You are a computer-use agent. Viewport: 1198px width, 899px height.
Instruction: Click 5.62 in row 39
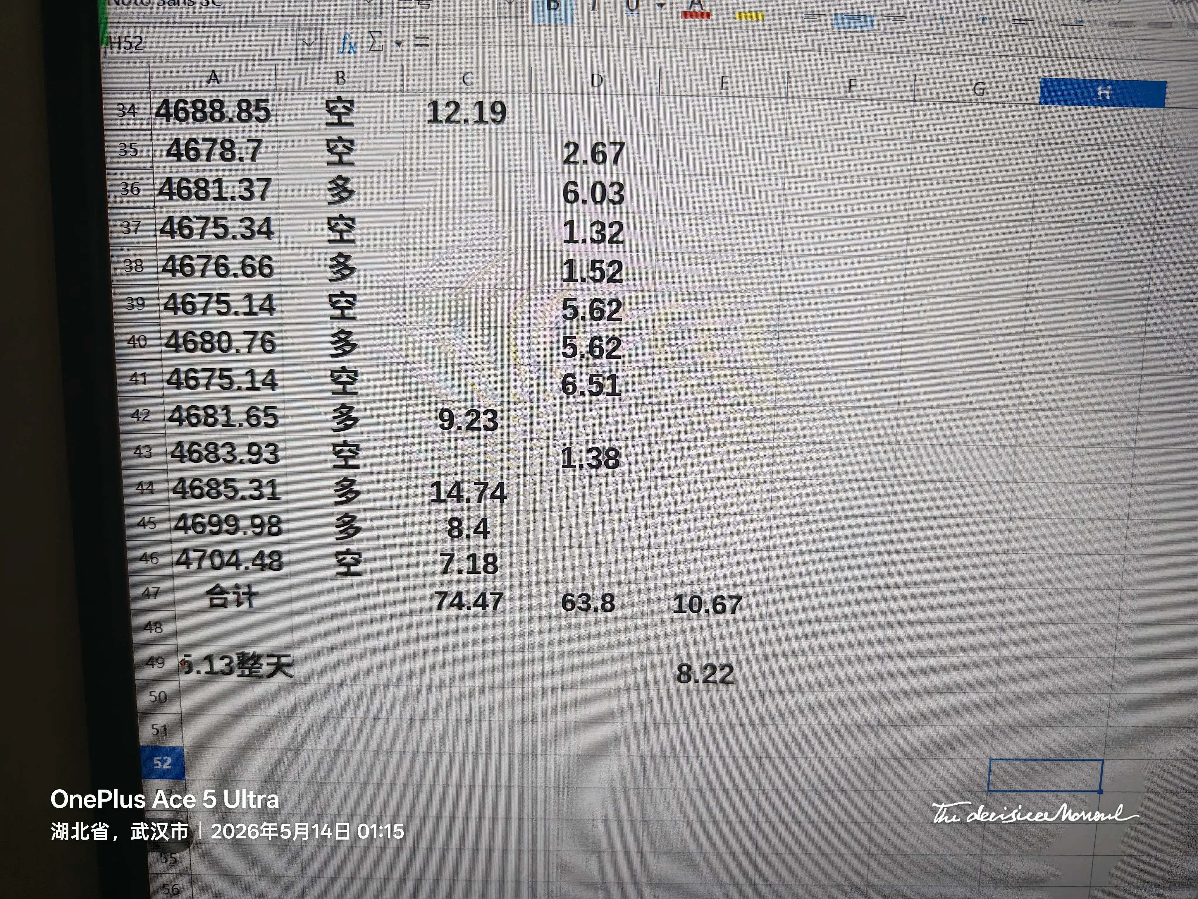pos(591,309)
